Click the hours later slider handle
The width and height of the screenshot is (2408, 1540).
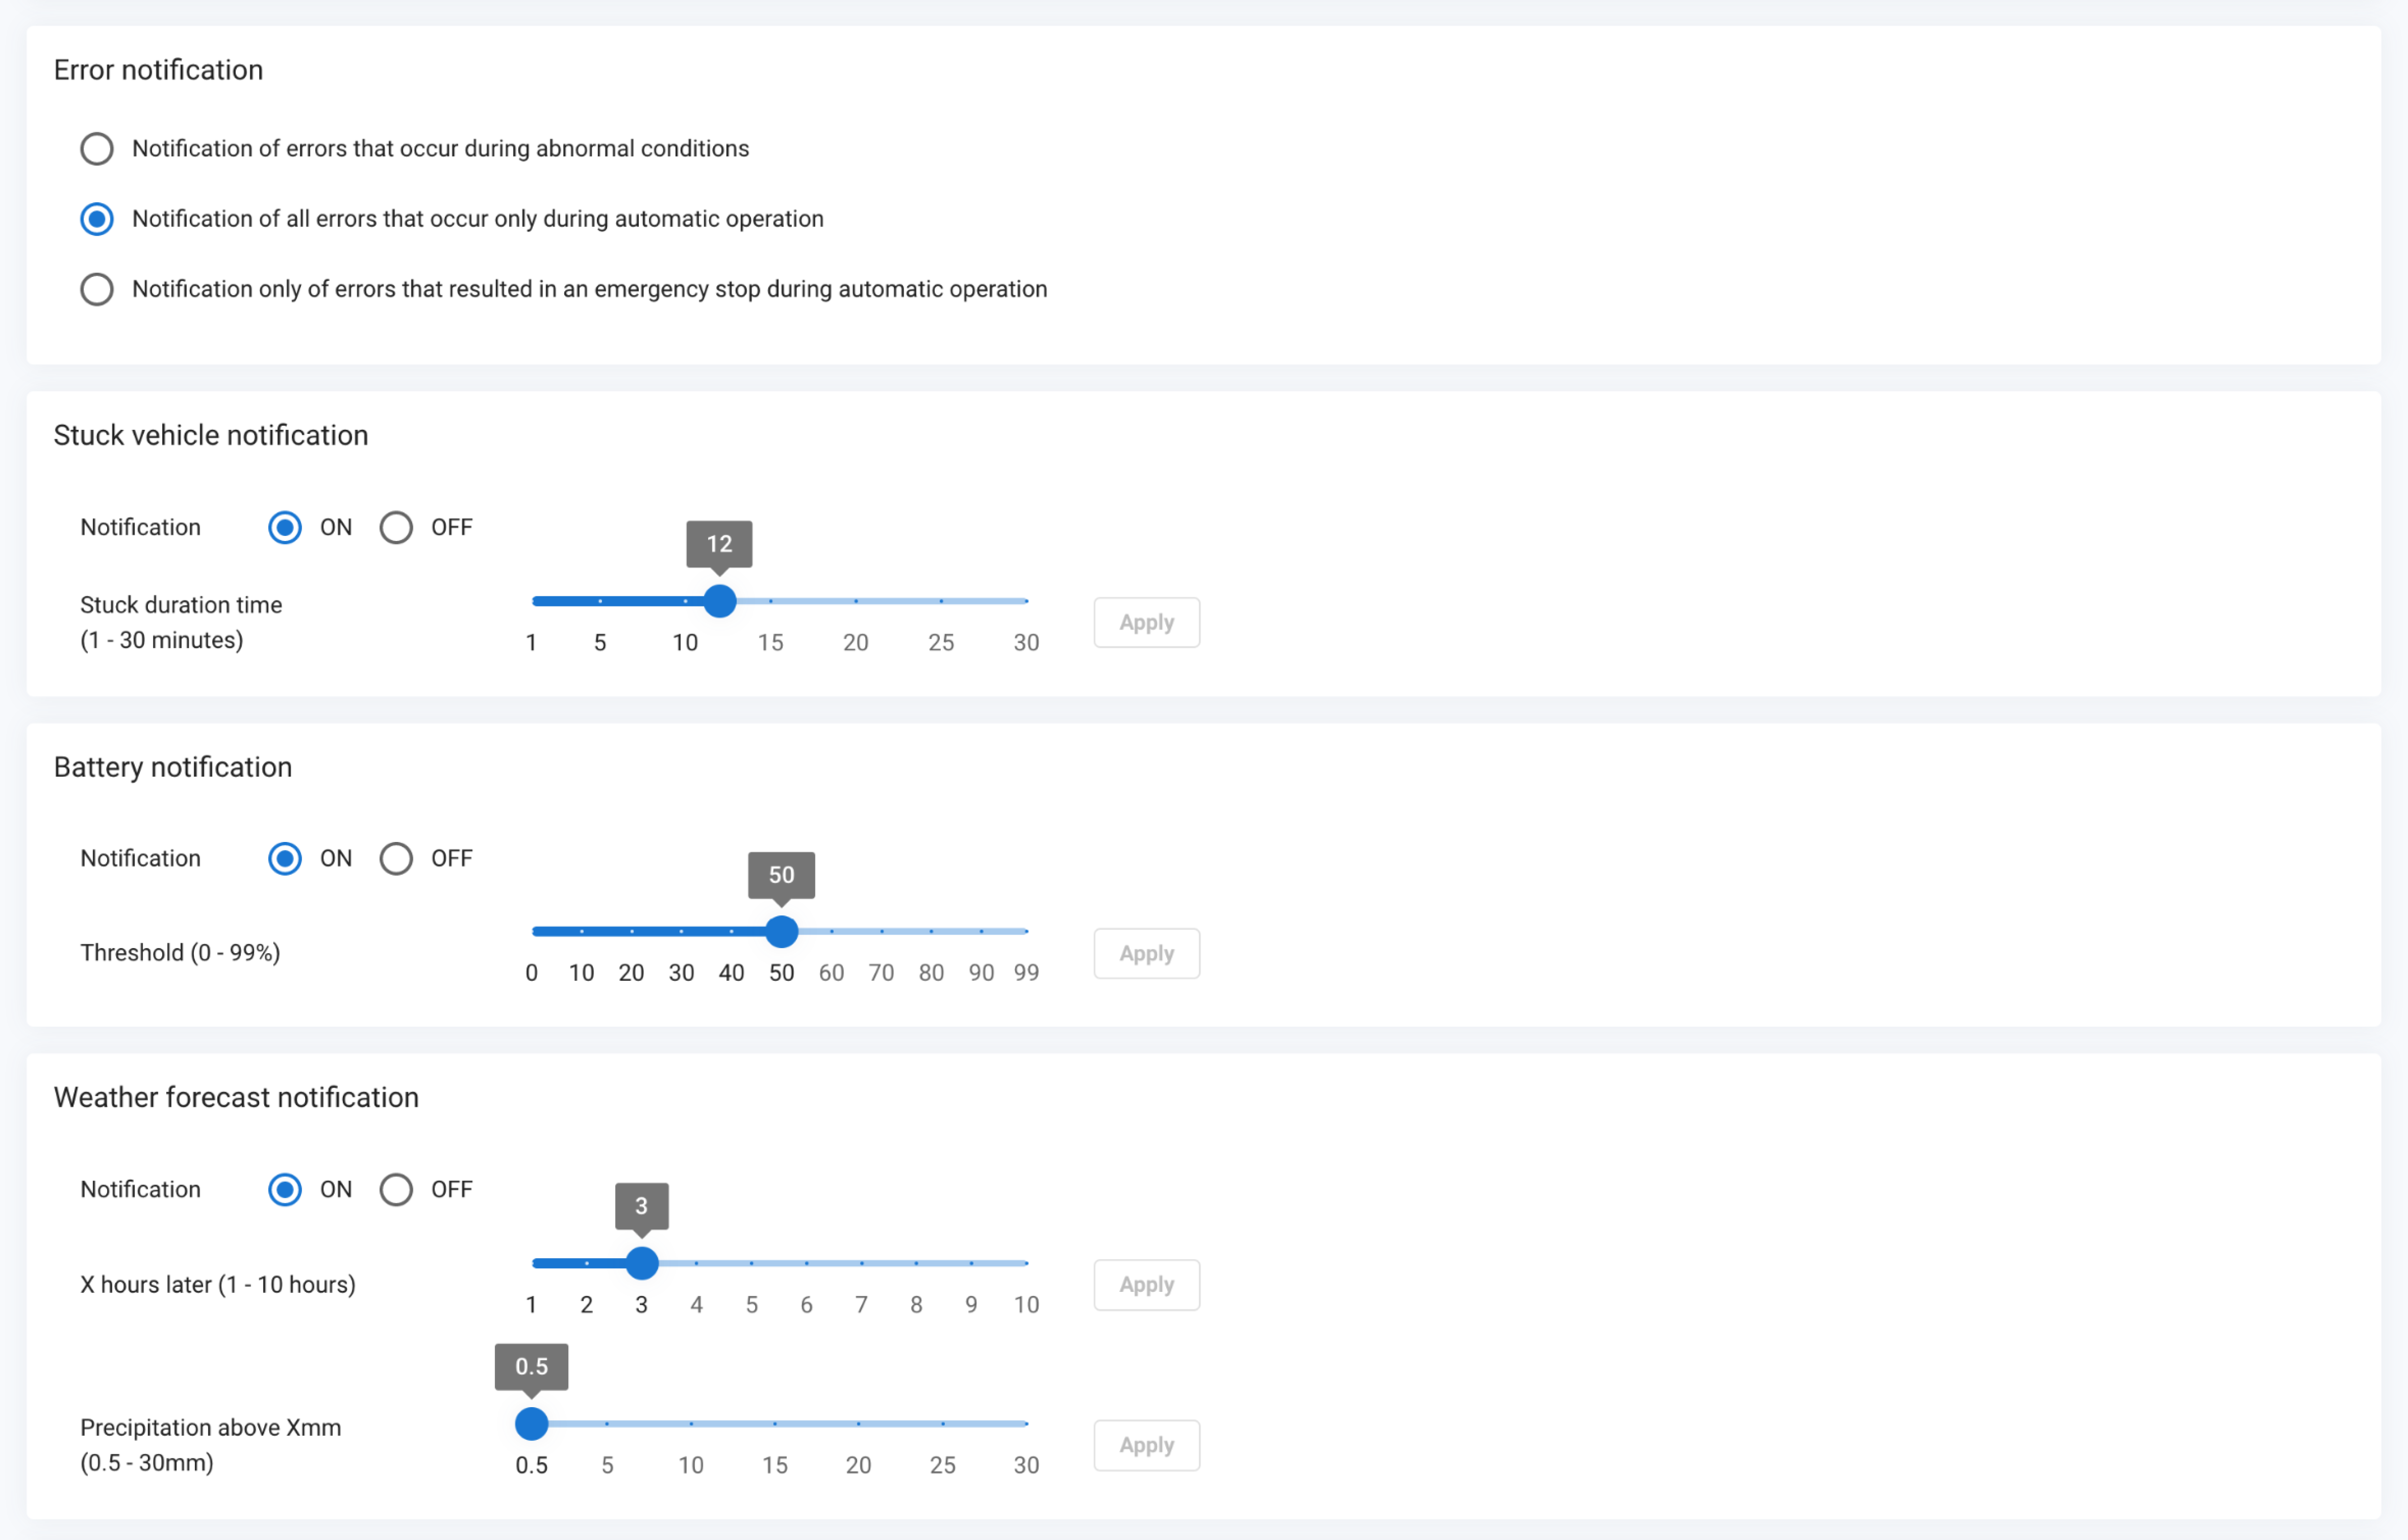642,1263
